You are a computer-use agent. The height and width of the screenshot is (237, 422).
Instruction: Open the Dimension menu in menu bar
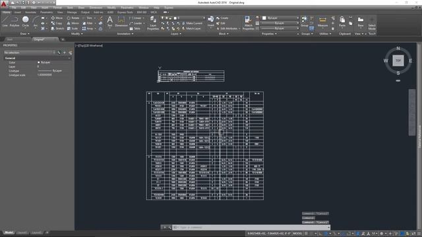pyautogui.click(x=96, y=8)
